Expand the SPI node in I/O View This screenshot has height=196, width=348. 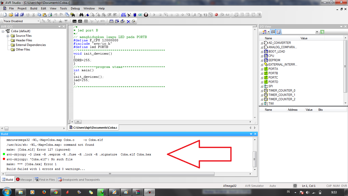262,87
